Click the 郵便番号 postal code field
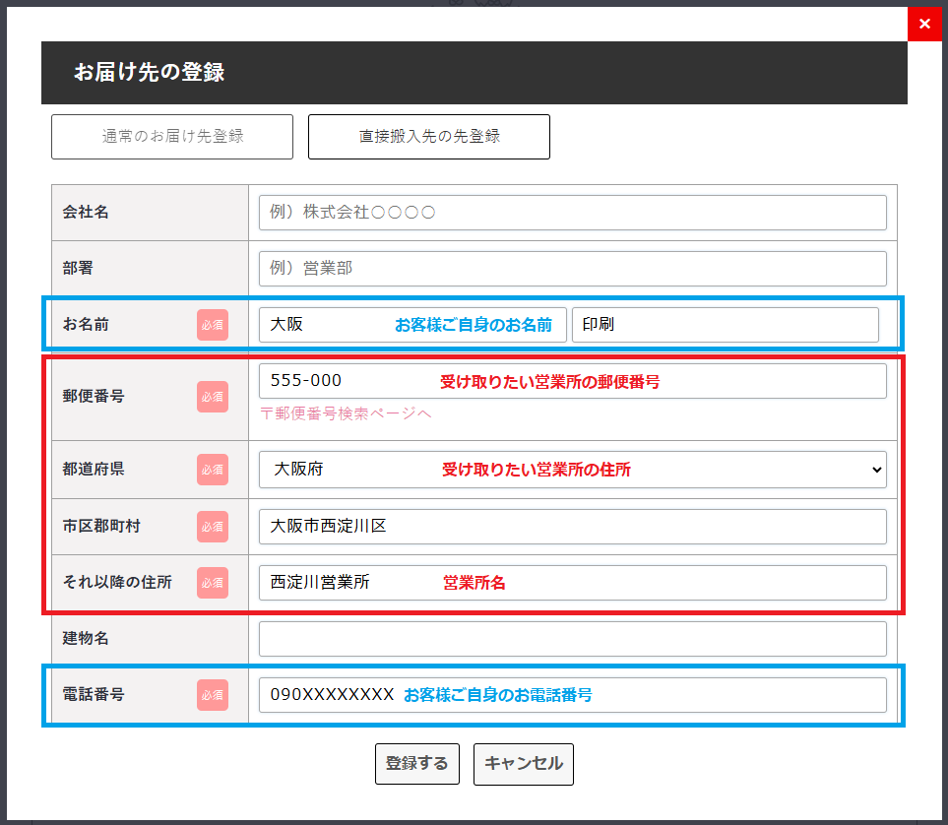 572,381
